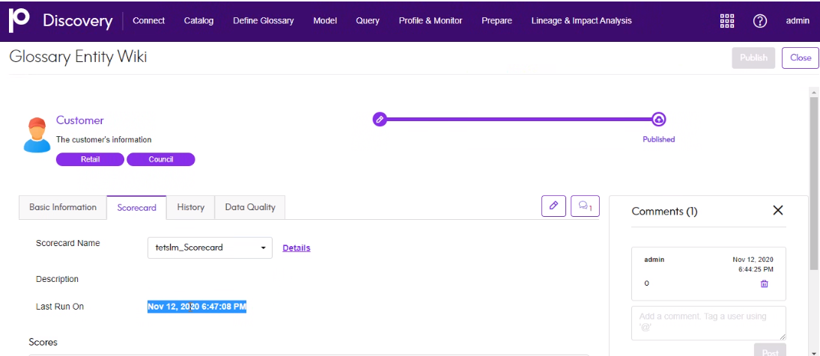The image size is (820, 356).
Task: Click the Published status label
Action: pyautogui.click(x=658, y=139)
